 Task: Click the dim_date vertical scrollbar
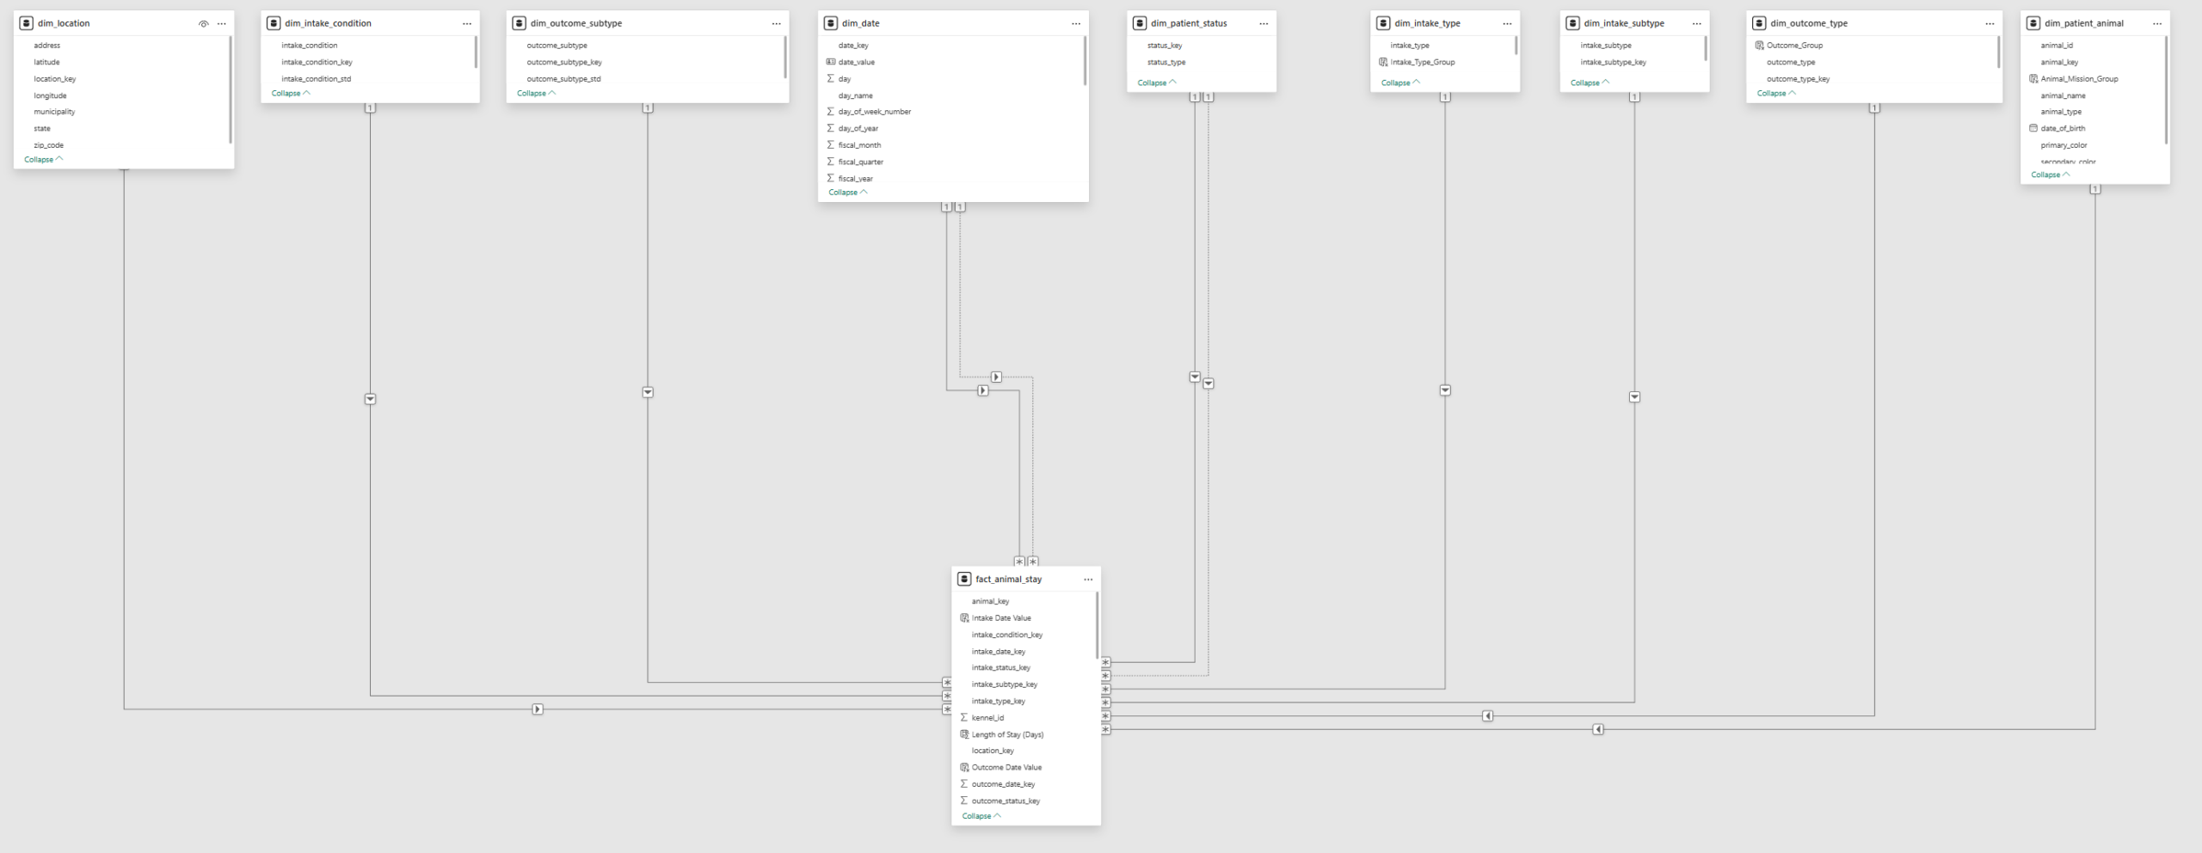(1085, 61)
